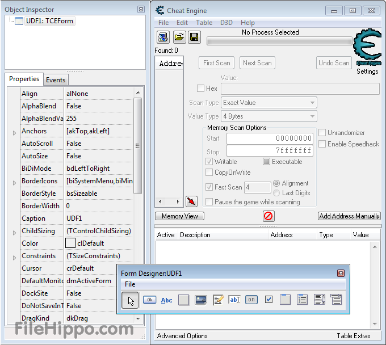
Task: Click the First Scan button
Action: (x=217, y=63)
